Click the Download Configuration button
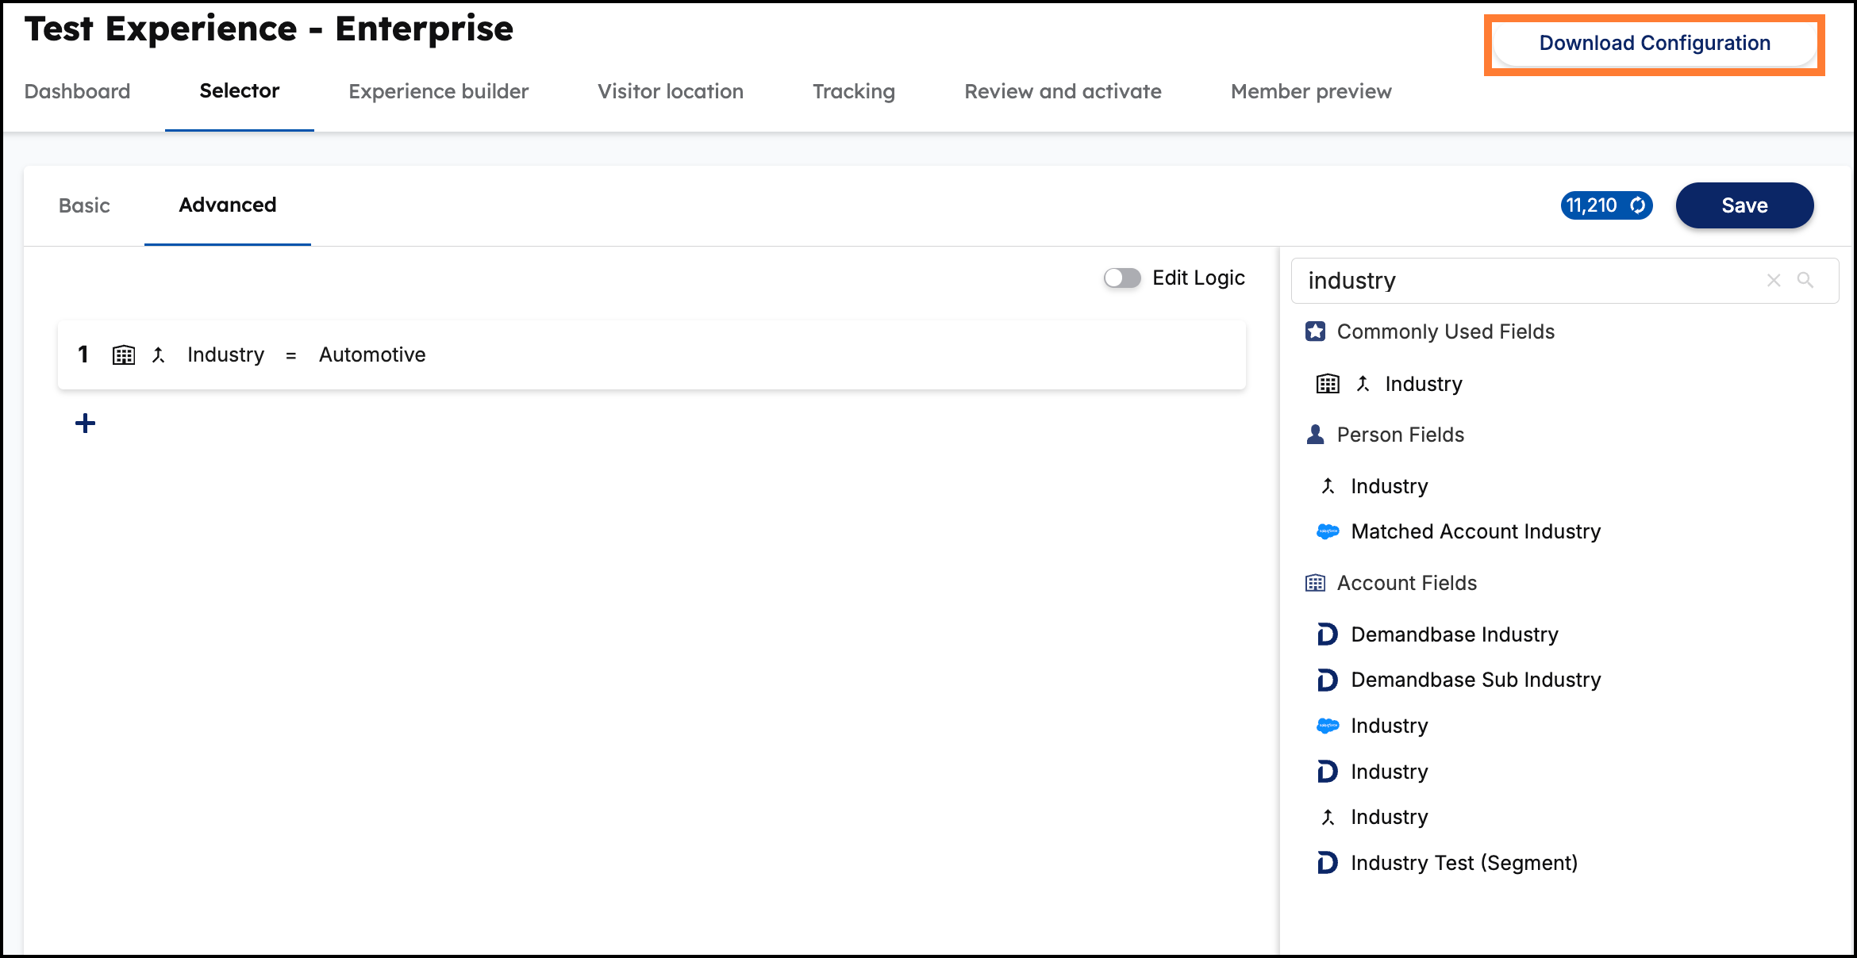 coord(1655,44)
